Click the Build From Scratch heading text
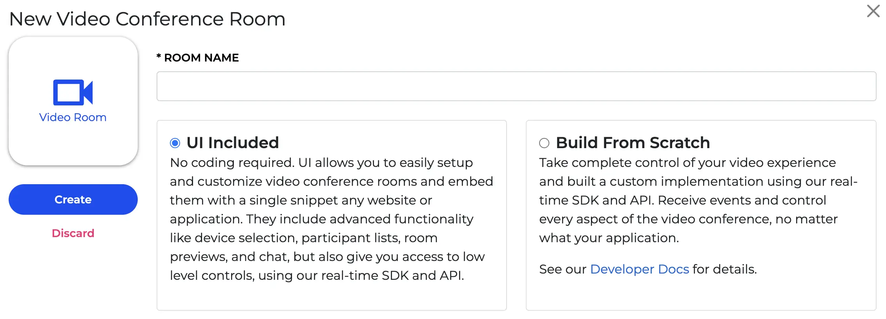886x319 pixels. tap(633, 143)
